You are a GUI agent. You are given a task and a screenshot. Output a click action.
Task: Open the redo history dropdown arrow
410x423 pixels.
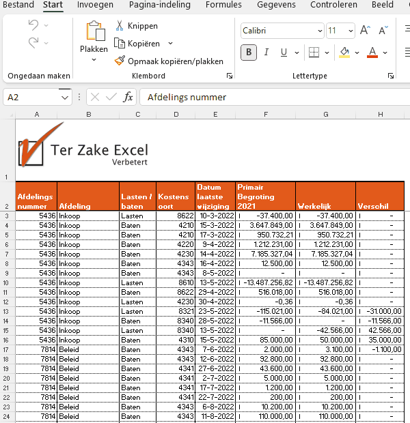(46, 43)
